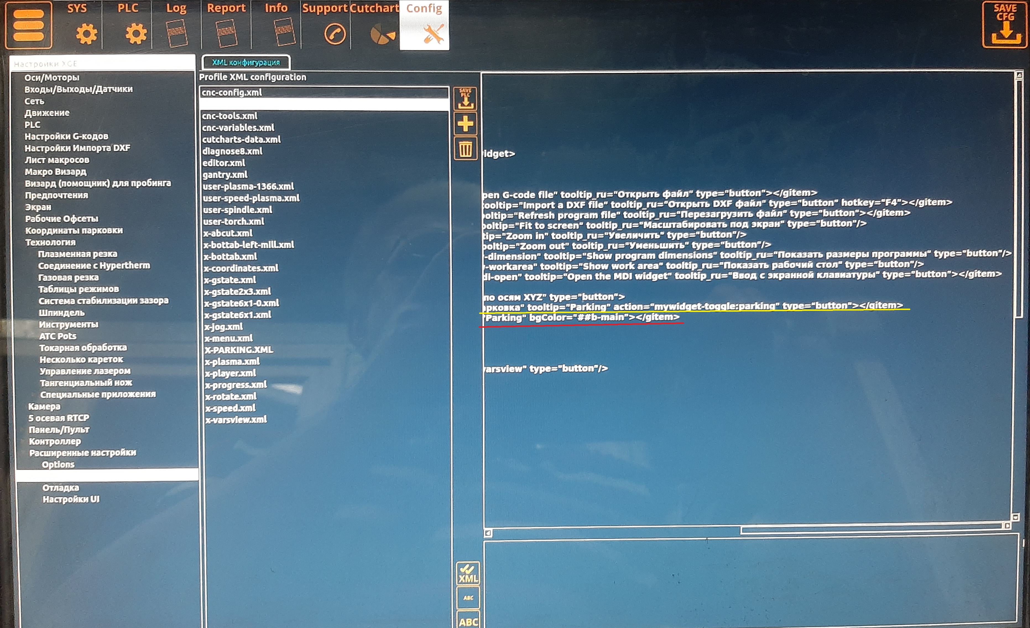1030x628 pixels.
Task: Add new XML file with plus icon
Action: [465, 124]
